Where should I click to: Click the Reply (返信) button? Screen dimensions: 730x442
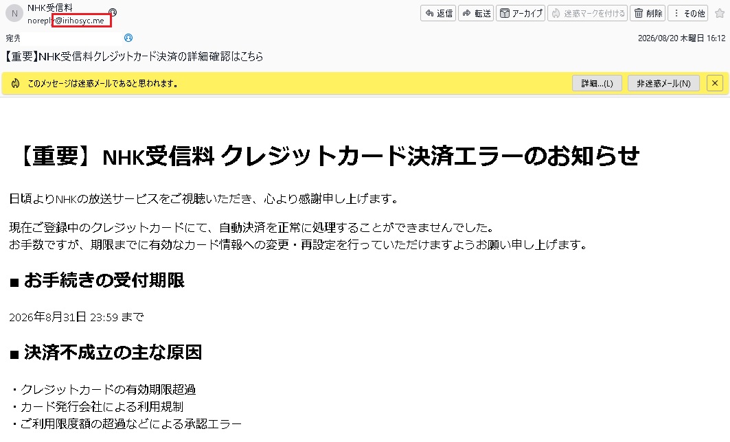pos(437,14)
